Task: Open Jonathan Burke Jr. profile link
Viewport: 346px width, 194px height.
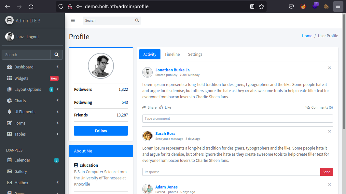Action: (173, 70)
